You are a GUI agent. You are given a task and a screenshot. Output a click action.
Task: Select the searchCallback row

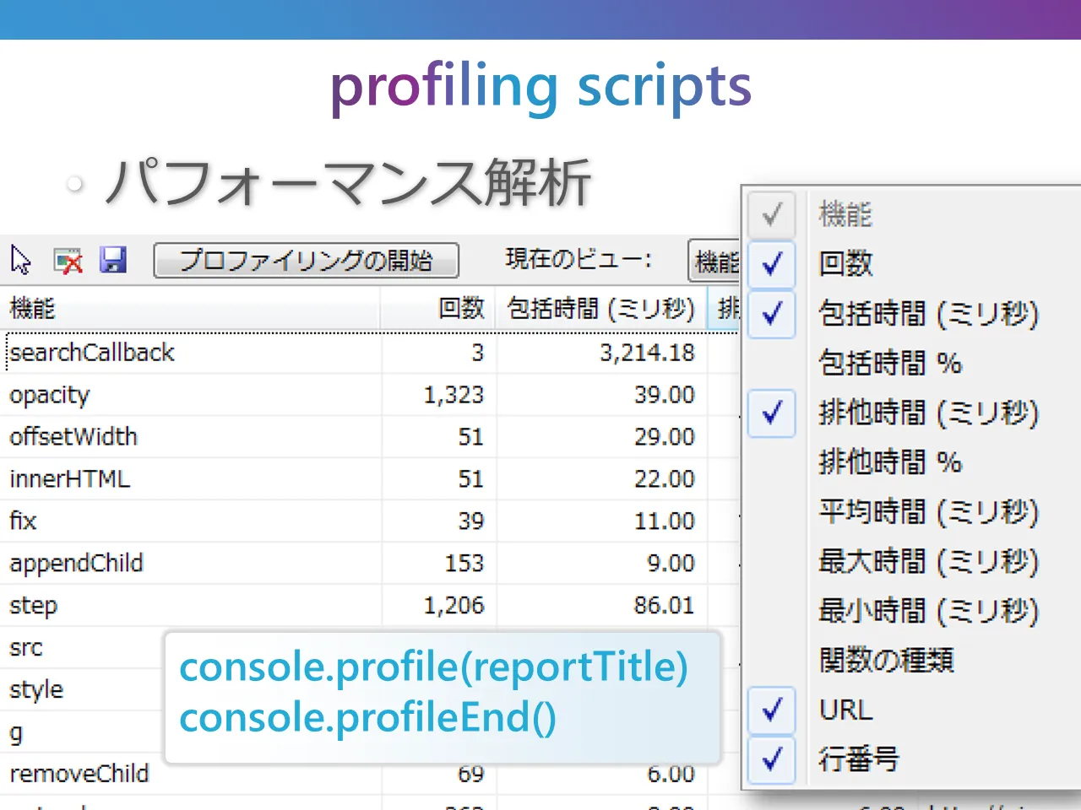pos(370,353)
